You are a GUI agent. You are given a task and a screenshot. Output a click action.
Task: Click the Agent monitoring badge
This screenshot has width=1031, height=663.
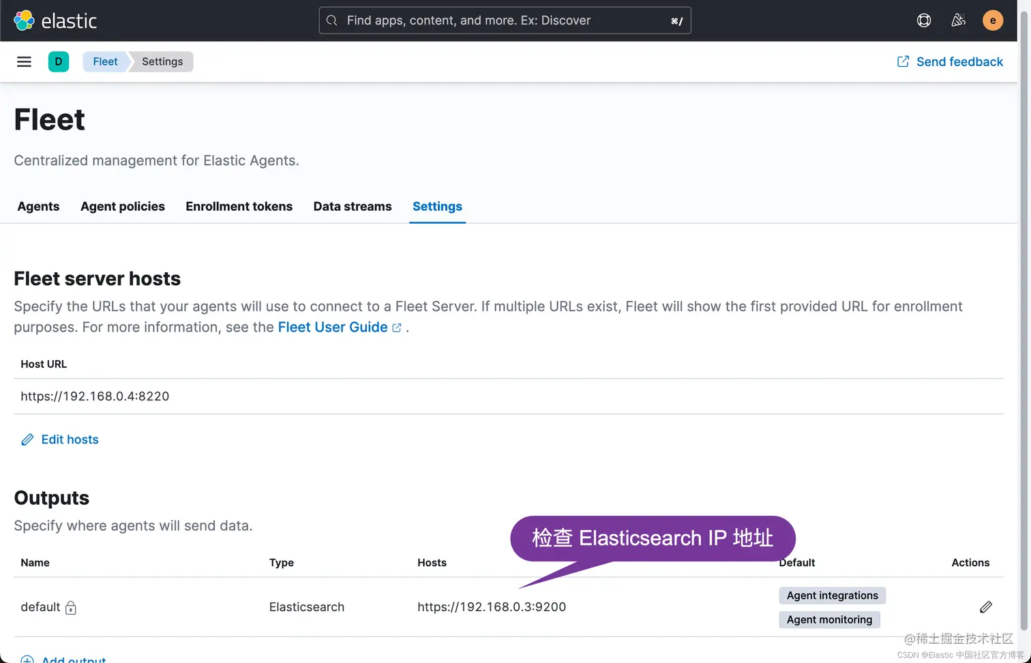coord(830,619)
